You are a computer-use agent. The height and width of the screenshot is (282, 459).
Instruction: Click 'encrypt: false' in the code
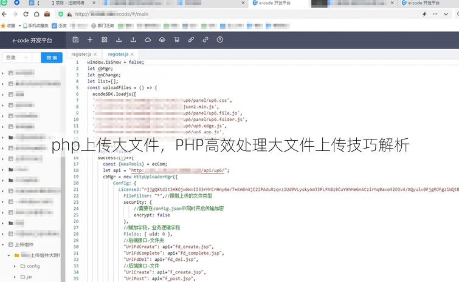[x=151, y=215]
